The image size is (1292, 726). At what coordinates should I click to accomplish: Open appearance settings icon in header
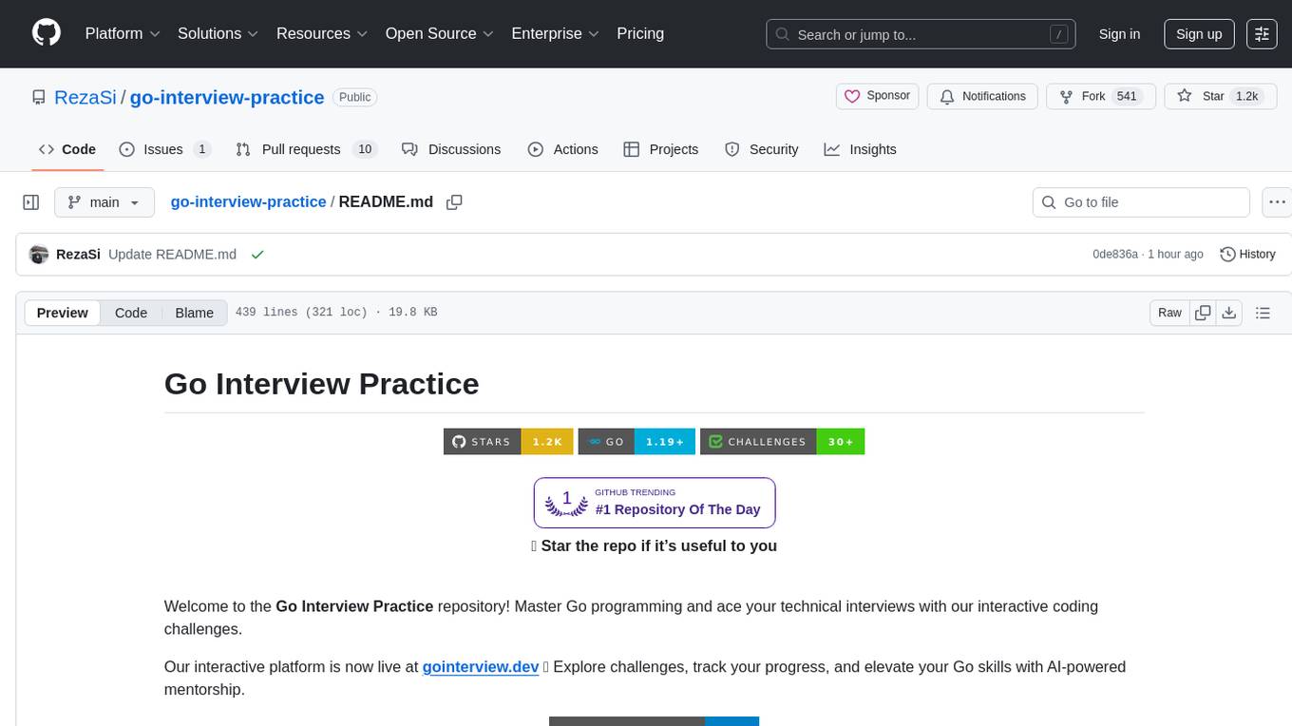pos(1262,34)
